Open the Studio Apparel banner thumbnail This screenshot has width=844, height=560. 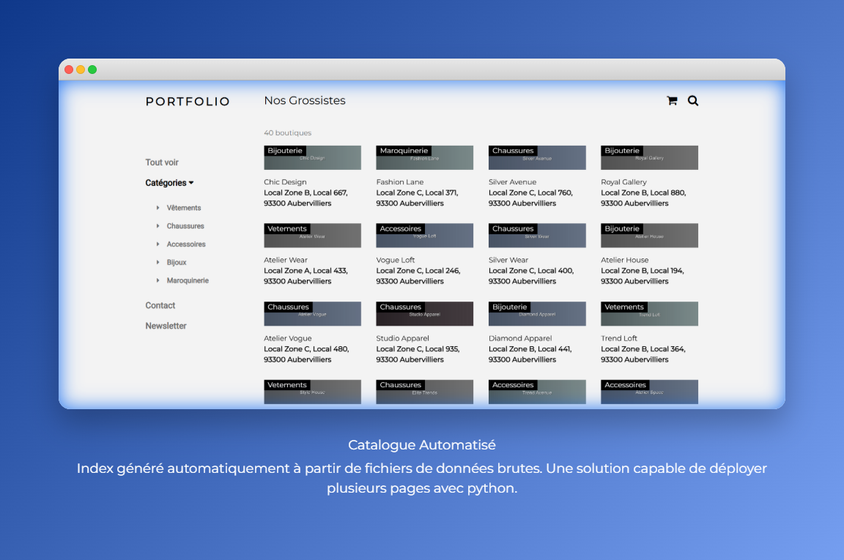point(425,313)
